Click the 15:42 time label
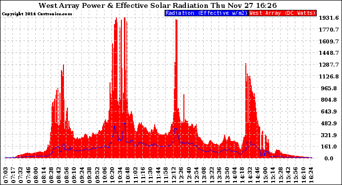The height and width of the screenshot is (185, 342). [x=288, y=175]
